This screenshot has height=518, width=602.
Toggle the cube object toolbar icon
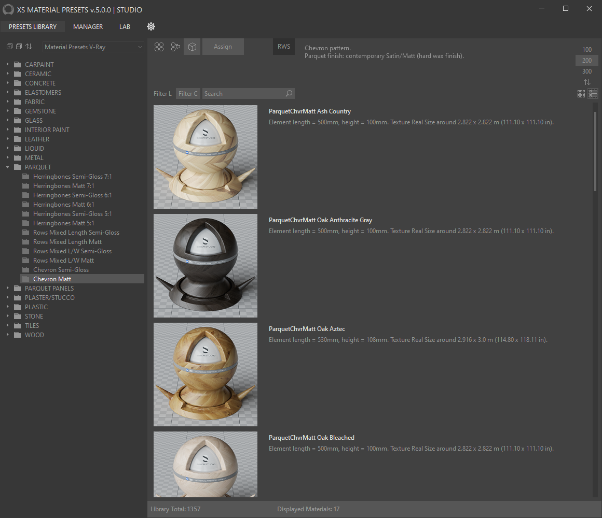(x=192, y=47)
